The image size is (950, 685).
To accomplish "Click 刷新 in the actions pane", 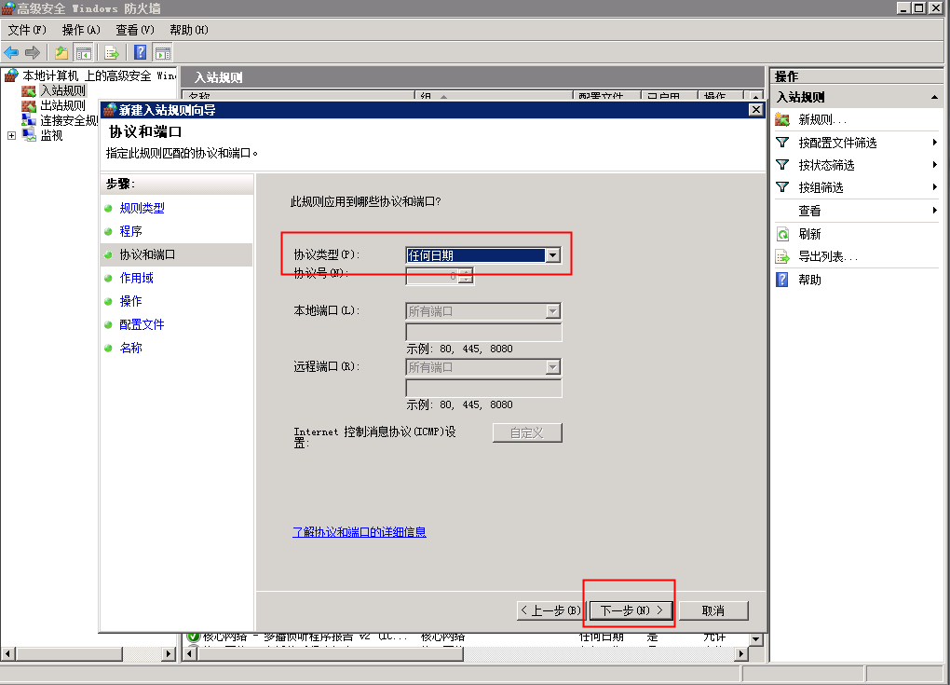I will tap(809, 235).
